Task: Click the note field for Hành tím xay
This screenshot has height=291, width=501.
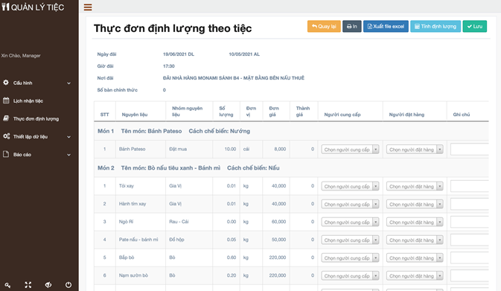Action: tap(470, 204)
